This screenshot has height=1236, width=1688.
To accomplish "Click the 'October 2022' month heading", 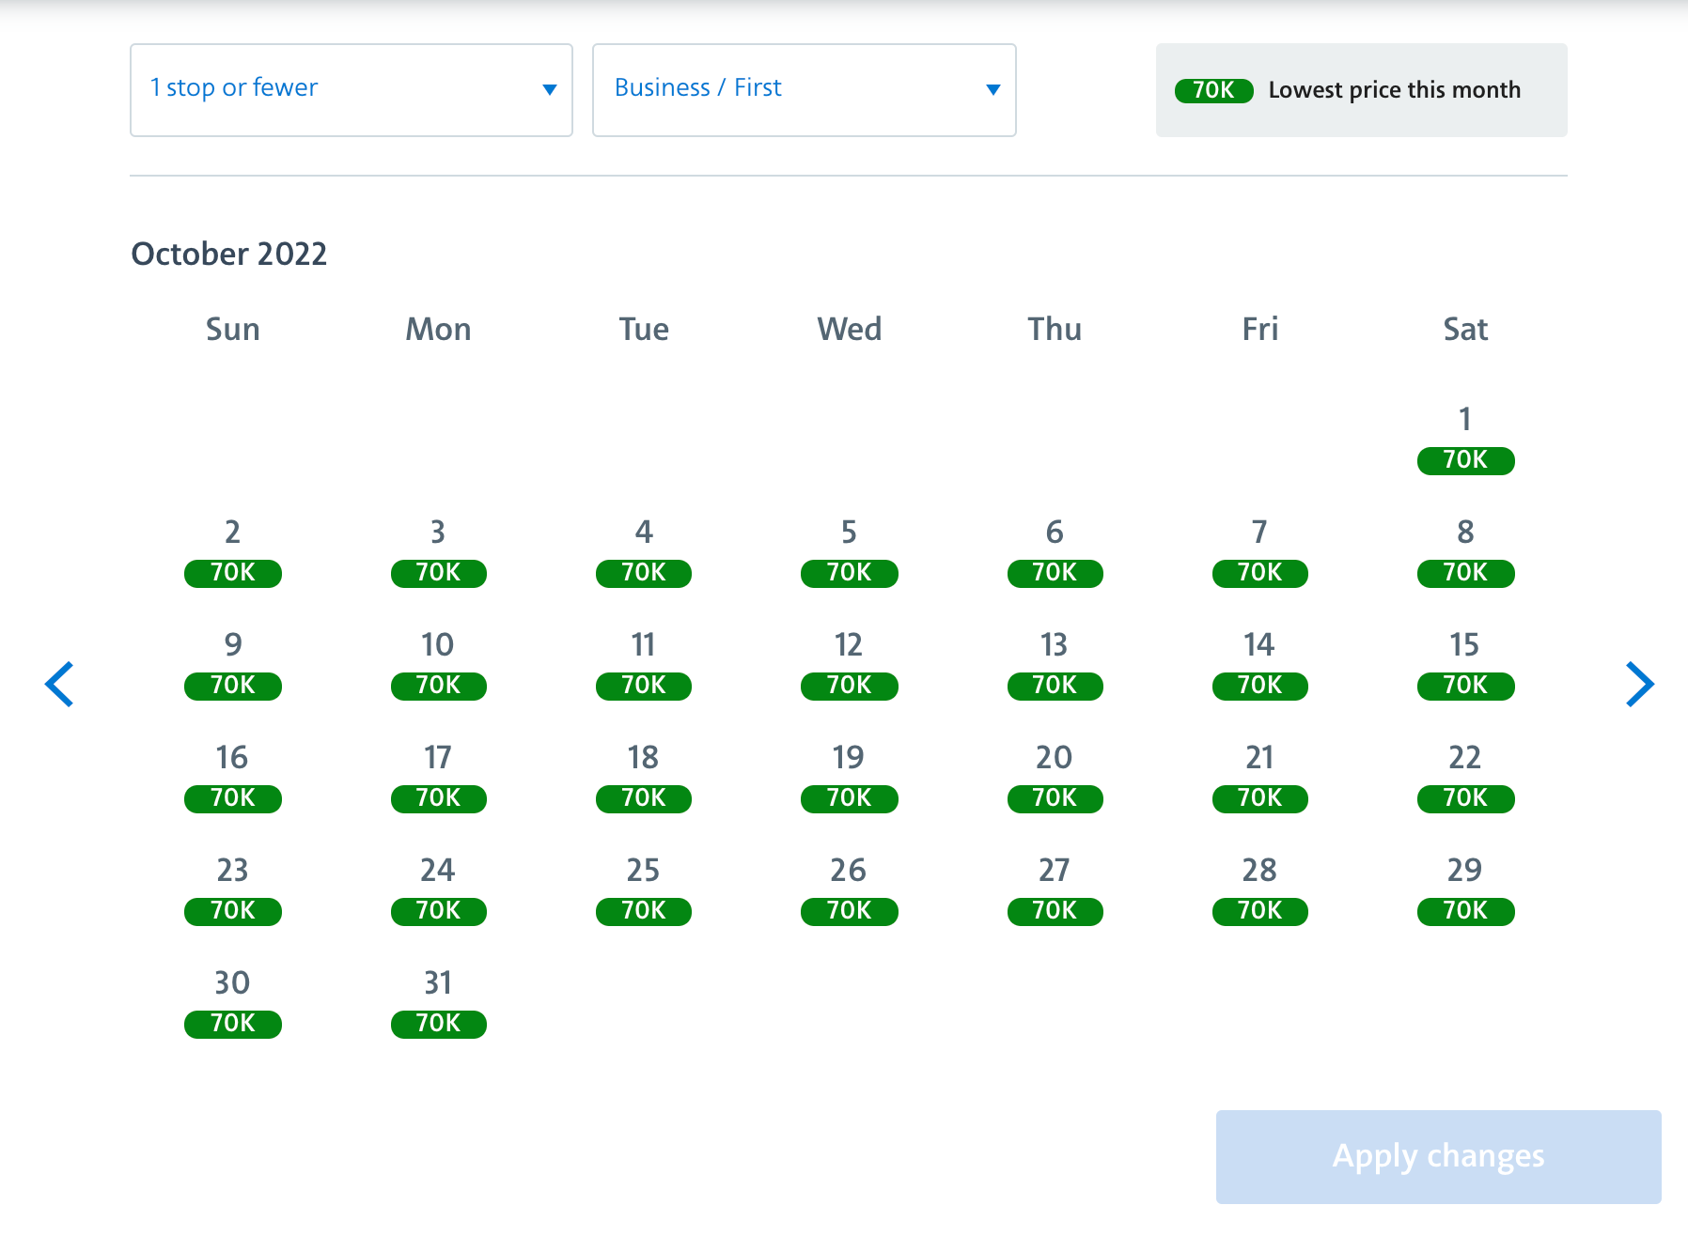I will tap(229, 254).
